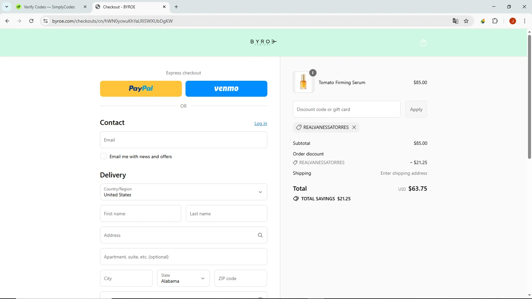Close the Verify Codes tab

(85, 7)
